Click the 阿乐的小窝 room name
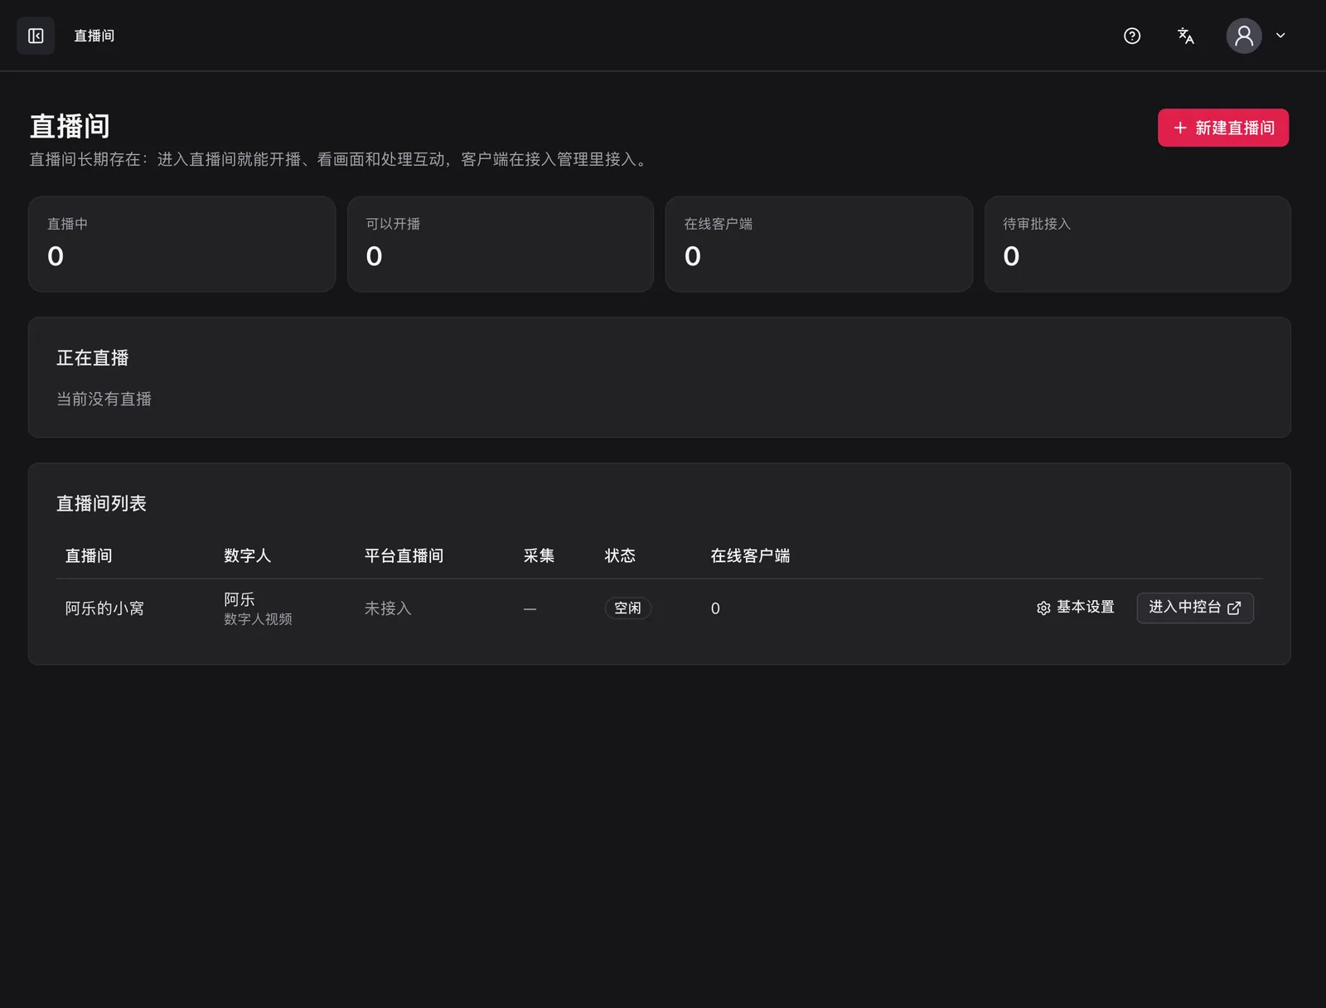 click(x=104, y=608)
